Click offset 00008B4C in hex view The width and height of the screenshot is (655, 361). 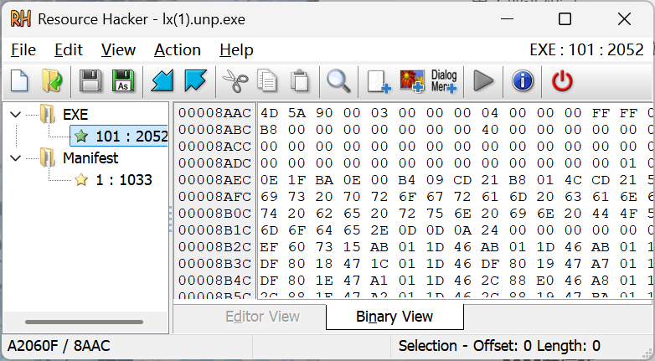point(214,281)
